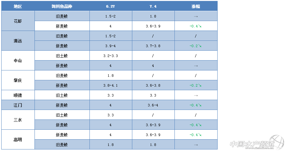The image size is (286, 152).
Task: Click the 高明 region cell
Action: tap(18, 140)
